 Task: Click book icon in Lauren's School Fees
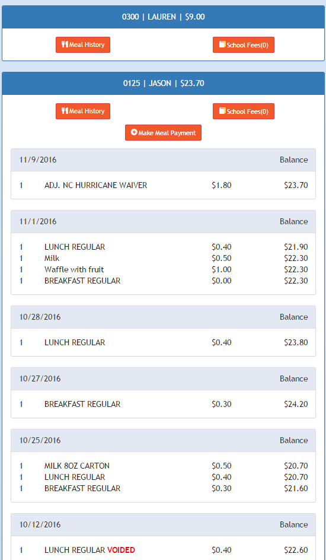[222, 44]
